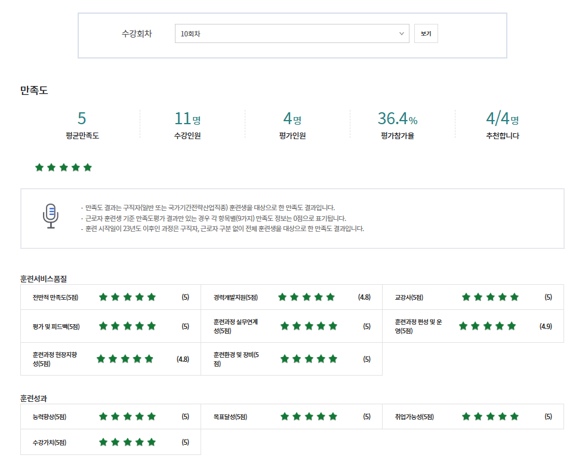
Task: Click the 평가 및 피드백 star rating
Action: [127, 326]
